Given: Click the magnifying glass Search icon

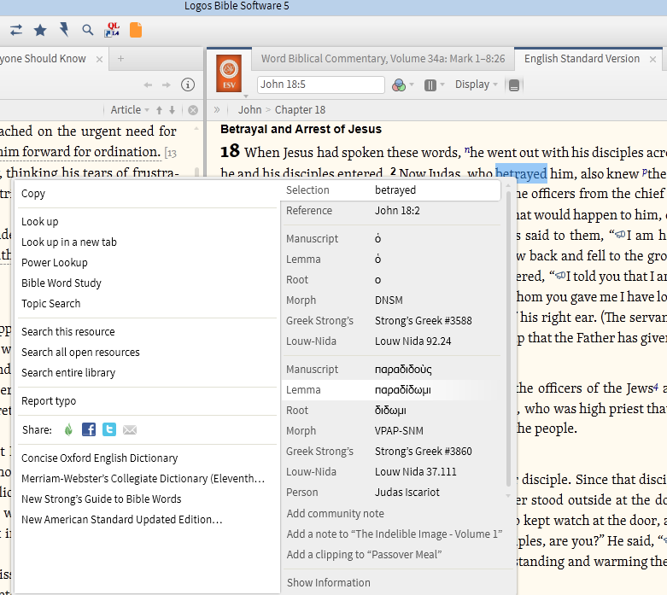Looking at the screenshot, I should pyautogui.click(x=88, y=30).
